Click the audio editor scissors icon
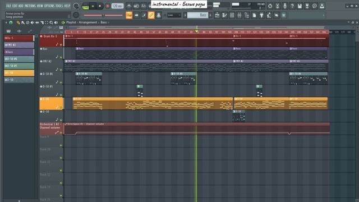 click(x=278, y=6)
